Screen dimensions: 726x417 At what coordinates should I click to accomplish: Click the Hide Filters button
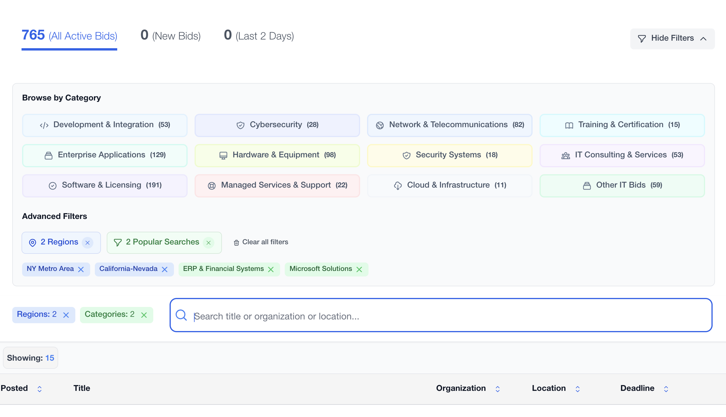coord(672,39)
